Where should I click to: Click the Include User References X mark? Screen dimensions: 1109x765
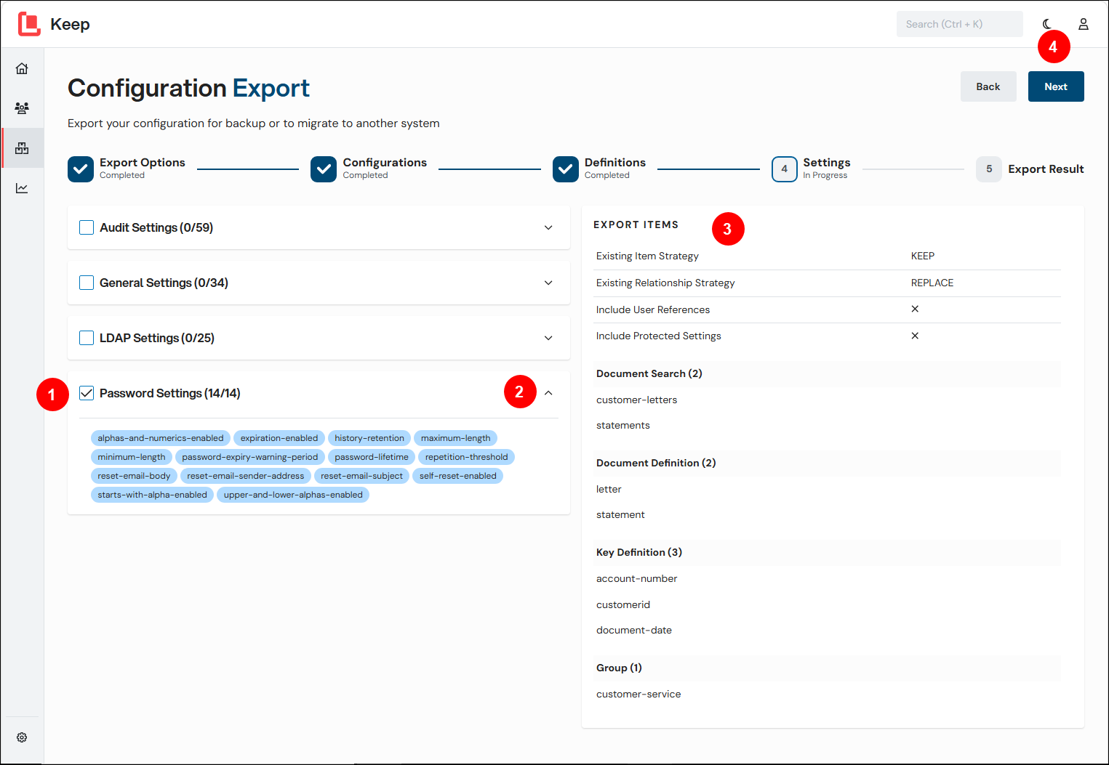915,309
